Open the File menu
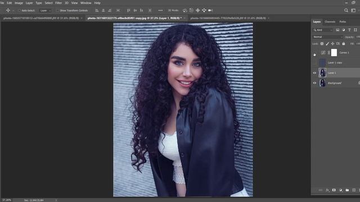The height and width of the screenshot is (202, 360). coord(2,3)
